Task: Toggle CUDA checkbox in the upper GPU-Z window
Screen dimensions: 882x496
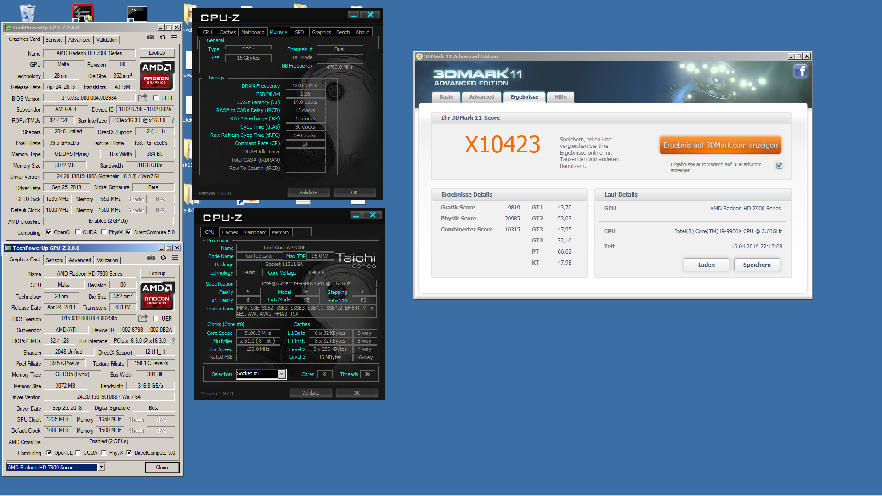Action: [x=78, y=232]
